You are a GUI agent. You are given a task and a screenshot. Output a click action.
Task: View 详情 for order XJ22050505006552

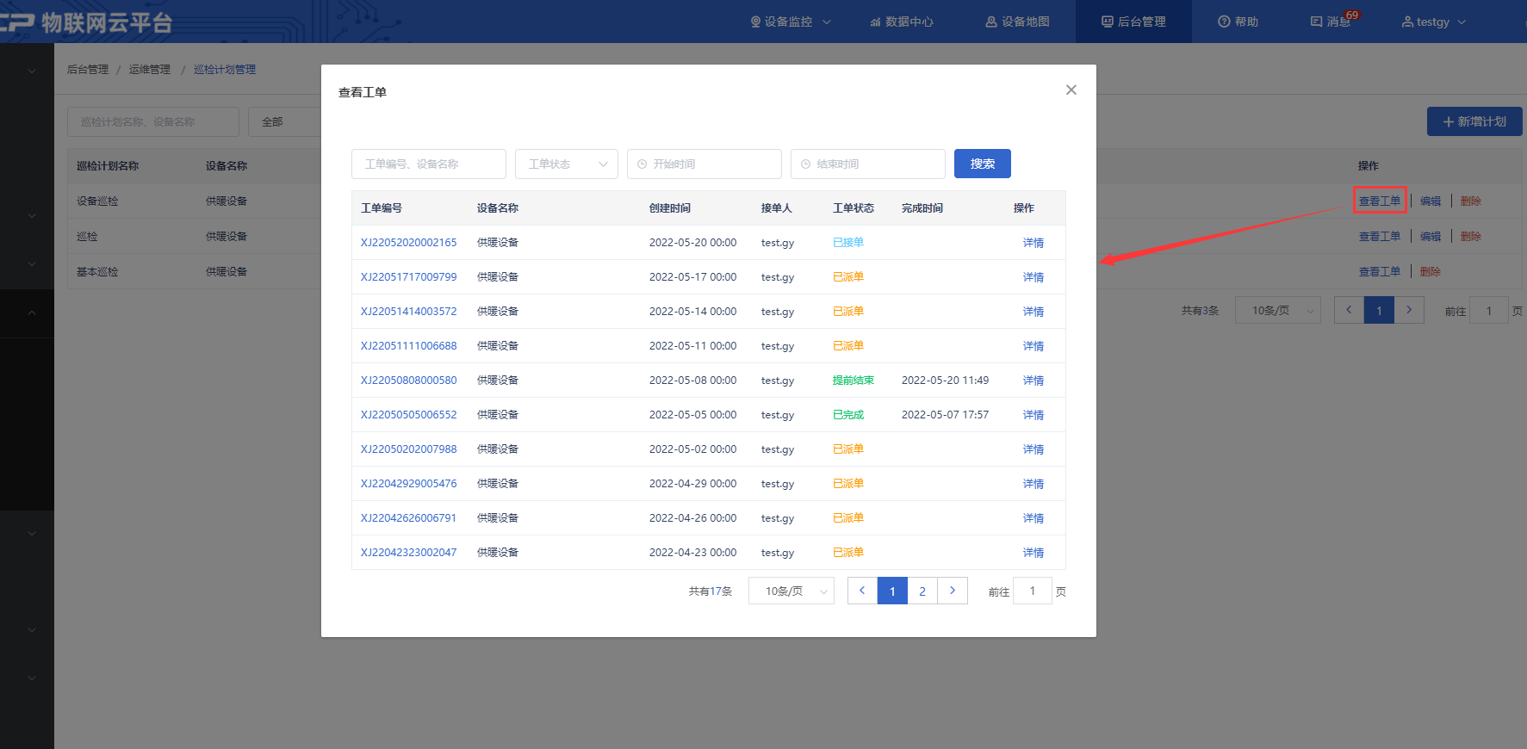tap(1033, 415)
